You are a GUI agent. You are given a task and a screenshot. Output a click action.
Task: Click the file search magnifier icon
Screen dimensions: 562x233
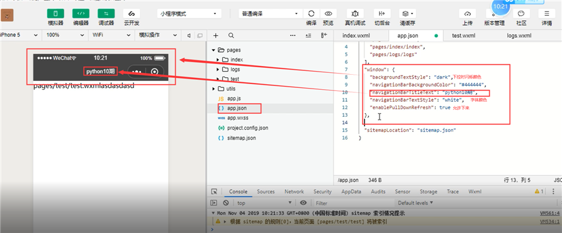click(231, 35)
